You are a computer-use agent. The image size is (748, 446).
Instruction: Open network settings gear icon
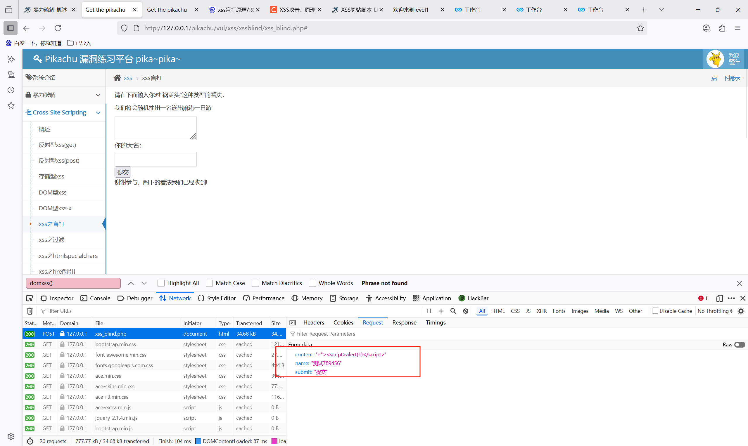pyautogui.click(x=741, y=311)
